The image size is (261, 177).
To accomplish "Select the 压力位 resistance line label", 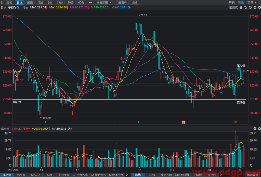I will click(241, 65).
